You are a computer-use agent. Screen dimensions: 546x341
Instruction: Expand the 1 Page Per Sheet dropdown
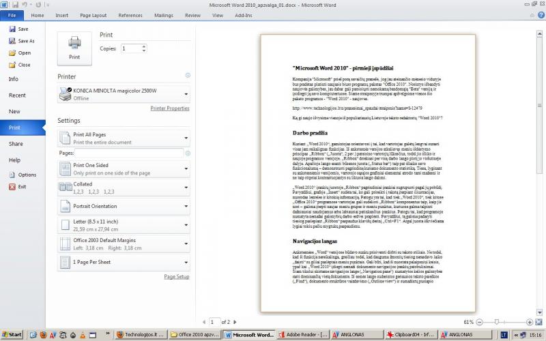click(124, 263)
